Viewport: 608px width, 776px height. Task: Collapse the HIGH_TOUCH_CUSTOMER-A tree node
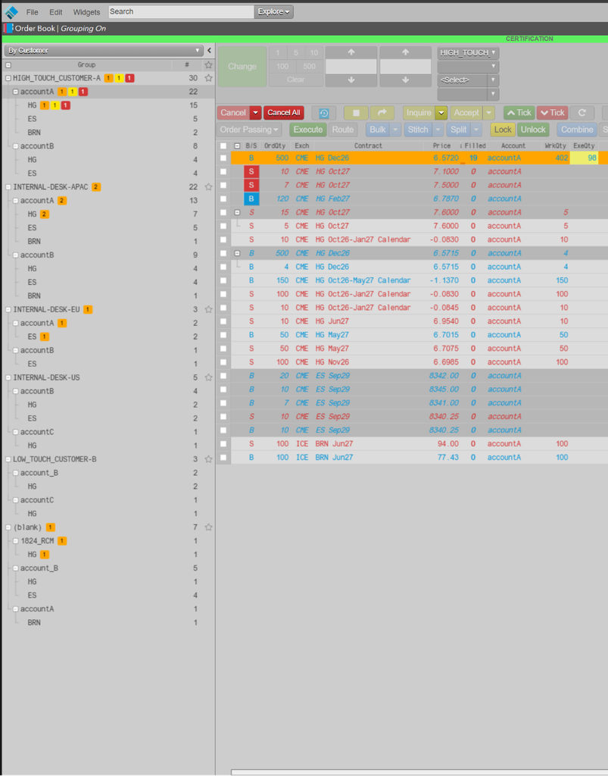pos(8,78)
